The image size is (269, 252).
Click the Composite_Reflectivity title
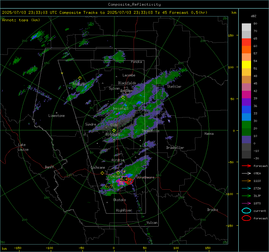[x=134, y=4]
